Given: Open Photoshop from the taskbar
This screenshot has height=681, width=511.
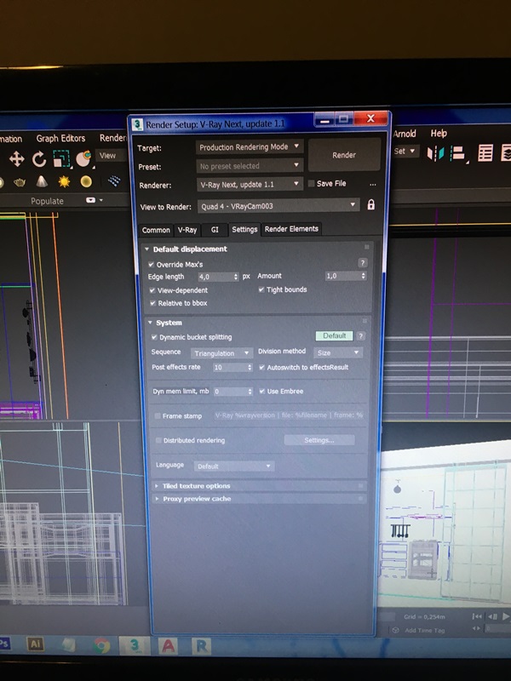Looking at the screenshot, I should click(4, 644).
